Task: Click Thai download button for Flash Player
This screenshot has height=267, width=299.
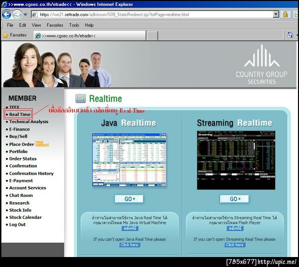Action: [x=235, y=228]
